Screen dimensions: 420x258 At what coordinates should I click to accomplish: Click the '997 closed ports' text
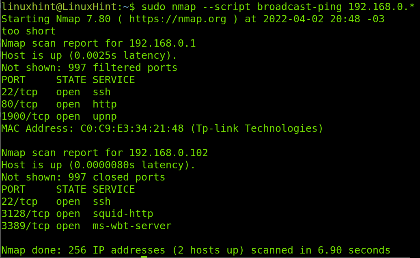pos(117,177)
